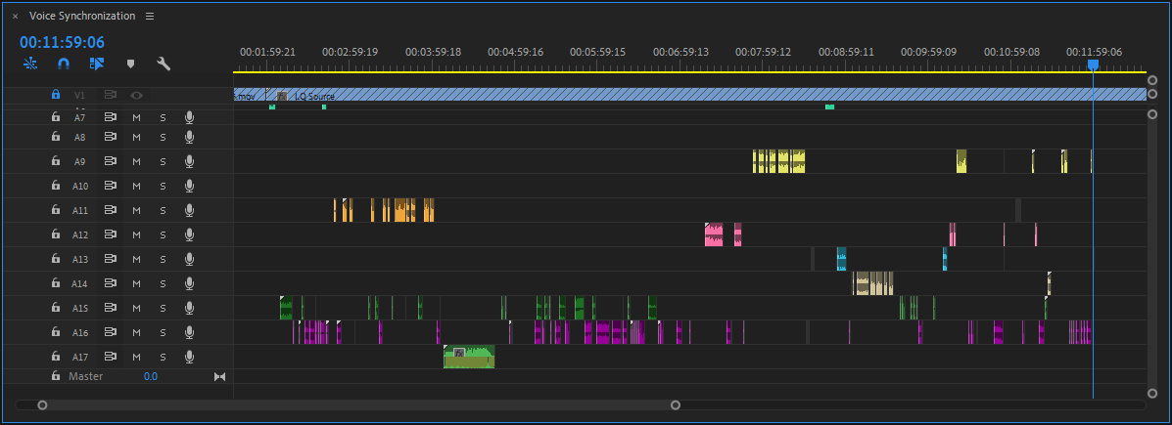Screen dimensions: 1172x425
Task: Click the Master track volume 0.0
Action: [150, 376]
